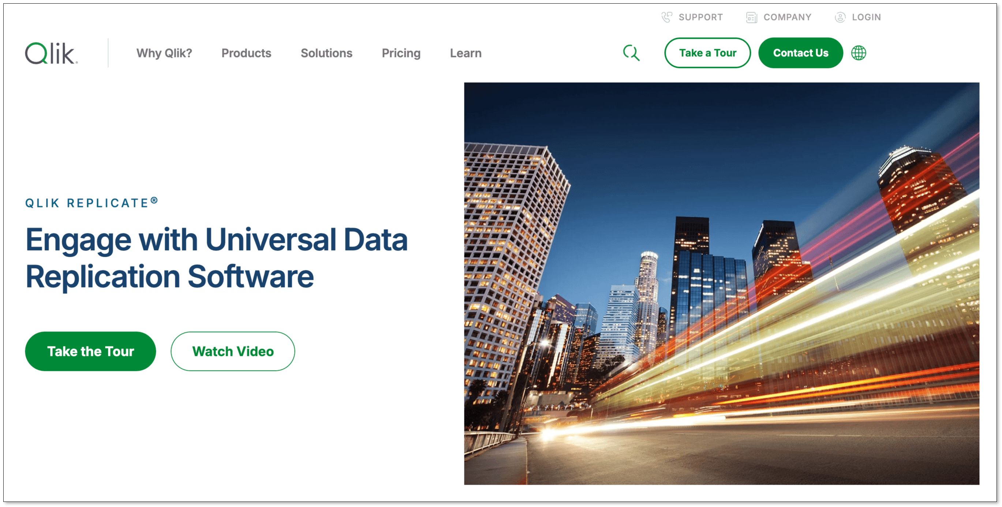Open the Products menu
The height and width of the screenshot is (507, 1002).
(x=246, y=53)
